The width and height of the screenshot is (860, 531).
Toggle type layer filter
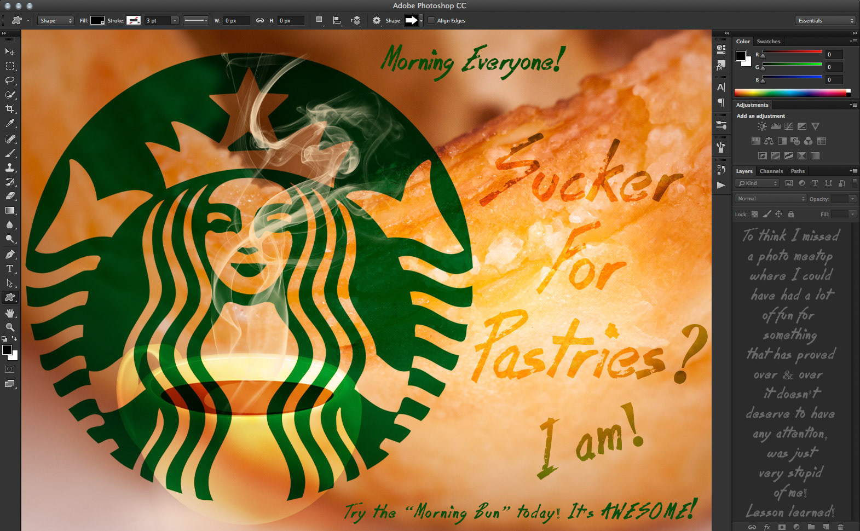[815, 183]
